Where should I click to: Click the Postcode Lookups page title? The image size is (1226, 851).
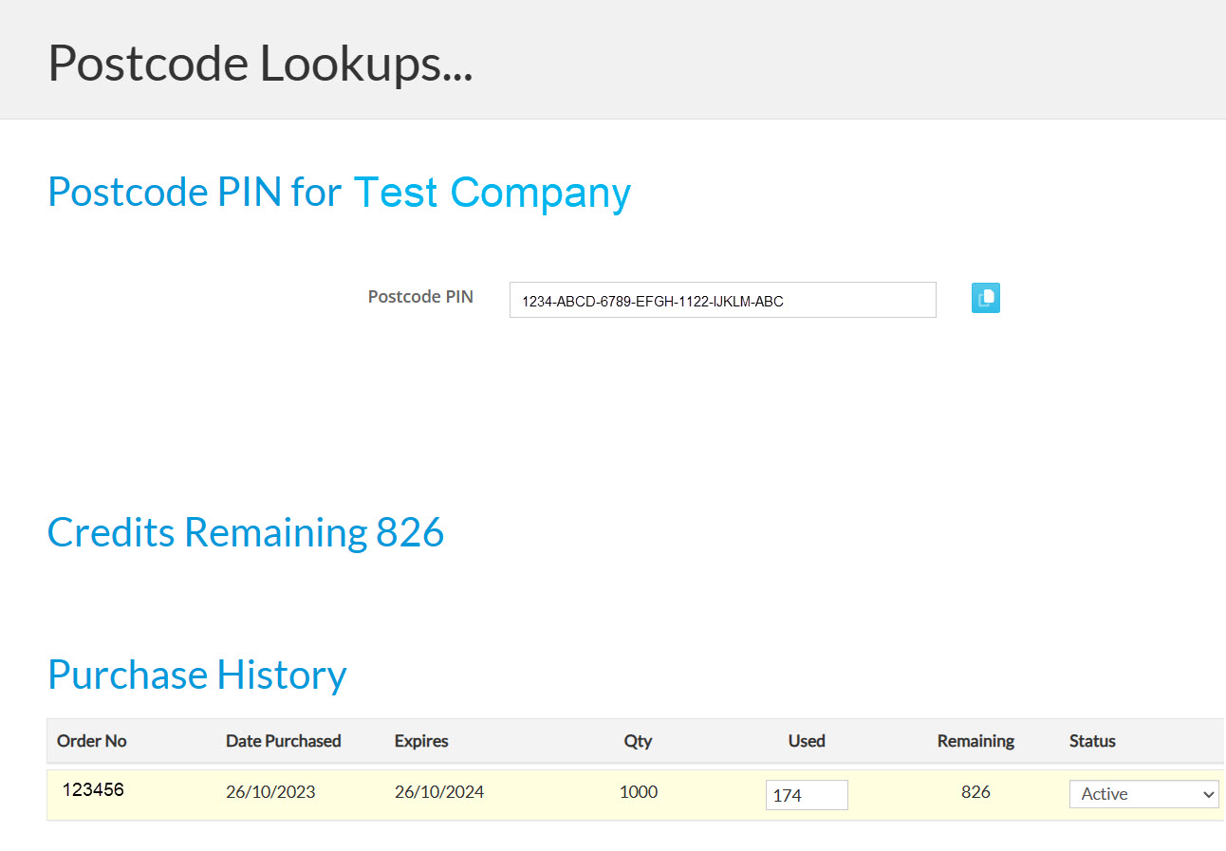pos(260,64)
